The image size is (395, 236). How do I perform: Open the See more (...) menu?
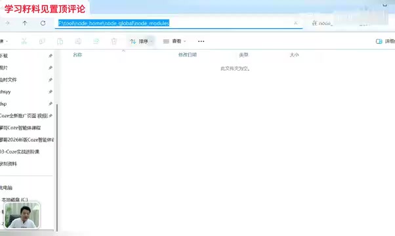point(201,41)
